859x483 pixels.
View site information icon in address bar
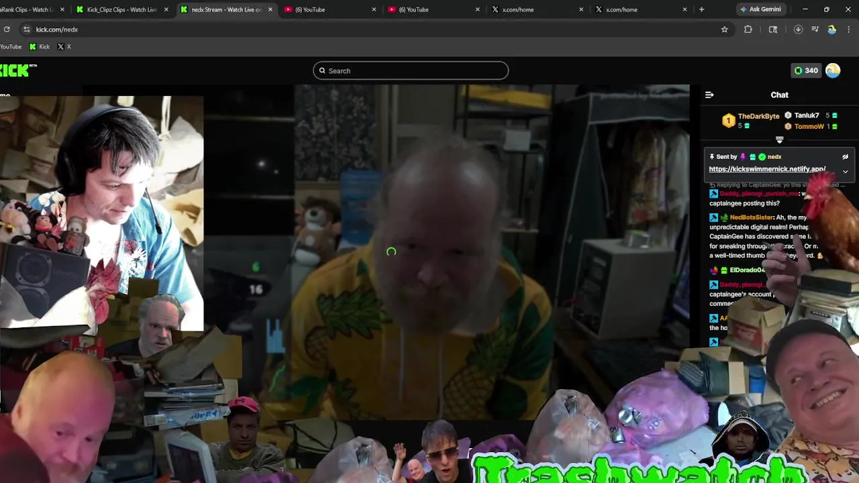pyautogui.click(x=26, y=30)
